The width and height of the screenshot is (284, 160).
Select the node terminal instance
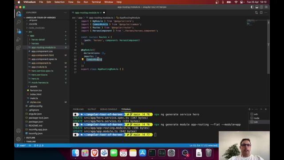[256, 118]
